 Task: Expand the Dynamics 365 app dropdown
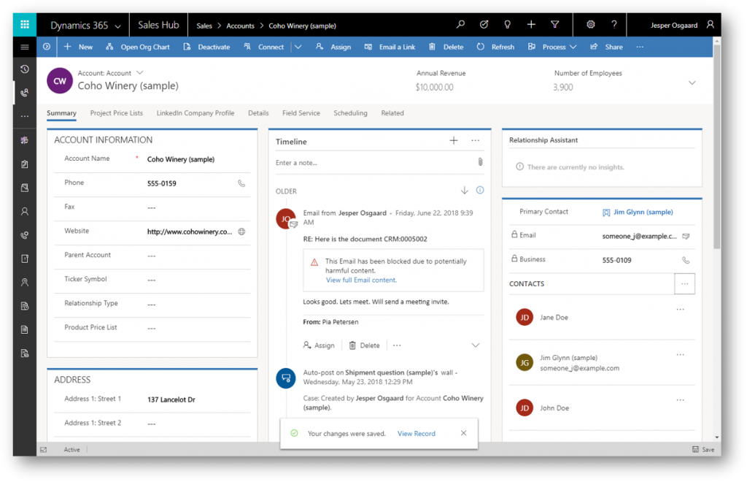[117, 26]
